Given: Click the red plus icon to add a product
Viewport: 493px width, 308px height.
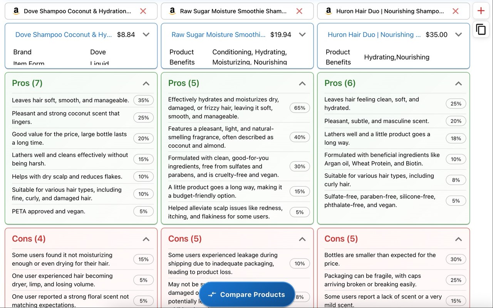Looking at the screenshot, I should [481, 11].
